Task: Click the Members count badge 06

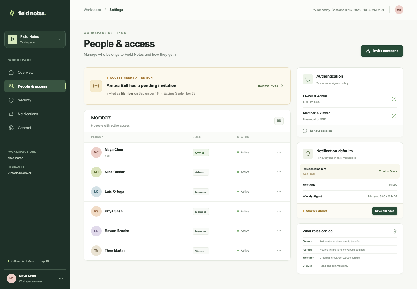Action: (x=279, y=121)
